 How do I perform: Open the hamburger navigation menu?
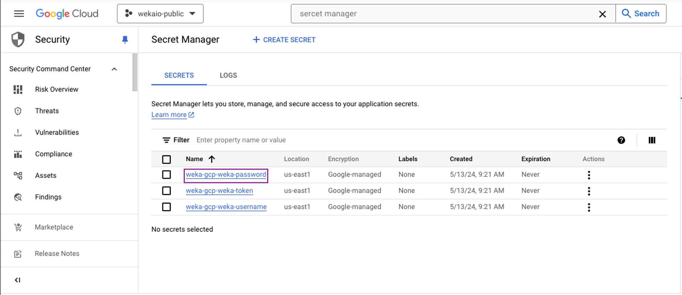point(19,14)
